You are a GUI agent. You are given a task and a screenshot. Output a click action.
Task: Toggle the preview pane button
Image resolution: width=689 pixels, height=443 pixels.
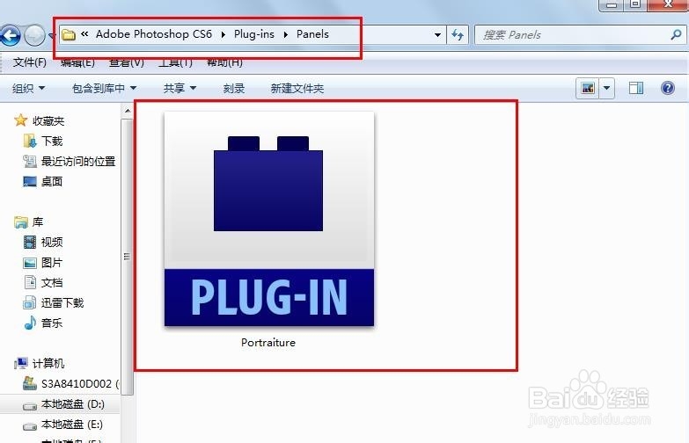tap(636, 88)
